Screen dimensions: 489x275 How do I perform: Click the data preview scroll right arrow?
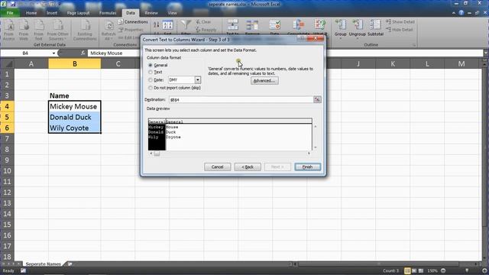coord(309,154)
